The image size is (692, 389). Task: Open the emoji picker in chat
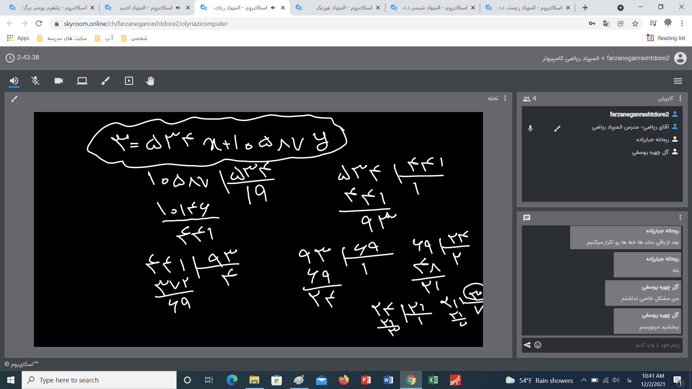pyautogui.click(x=538, y=345)
